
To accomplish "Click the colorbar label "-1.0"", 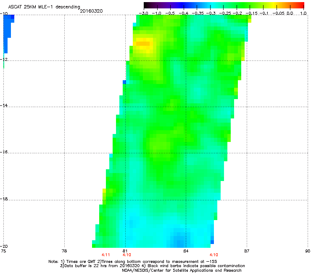I will point(157,13).
